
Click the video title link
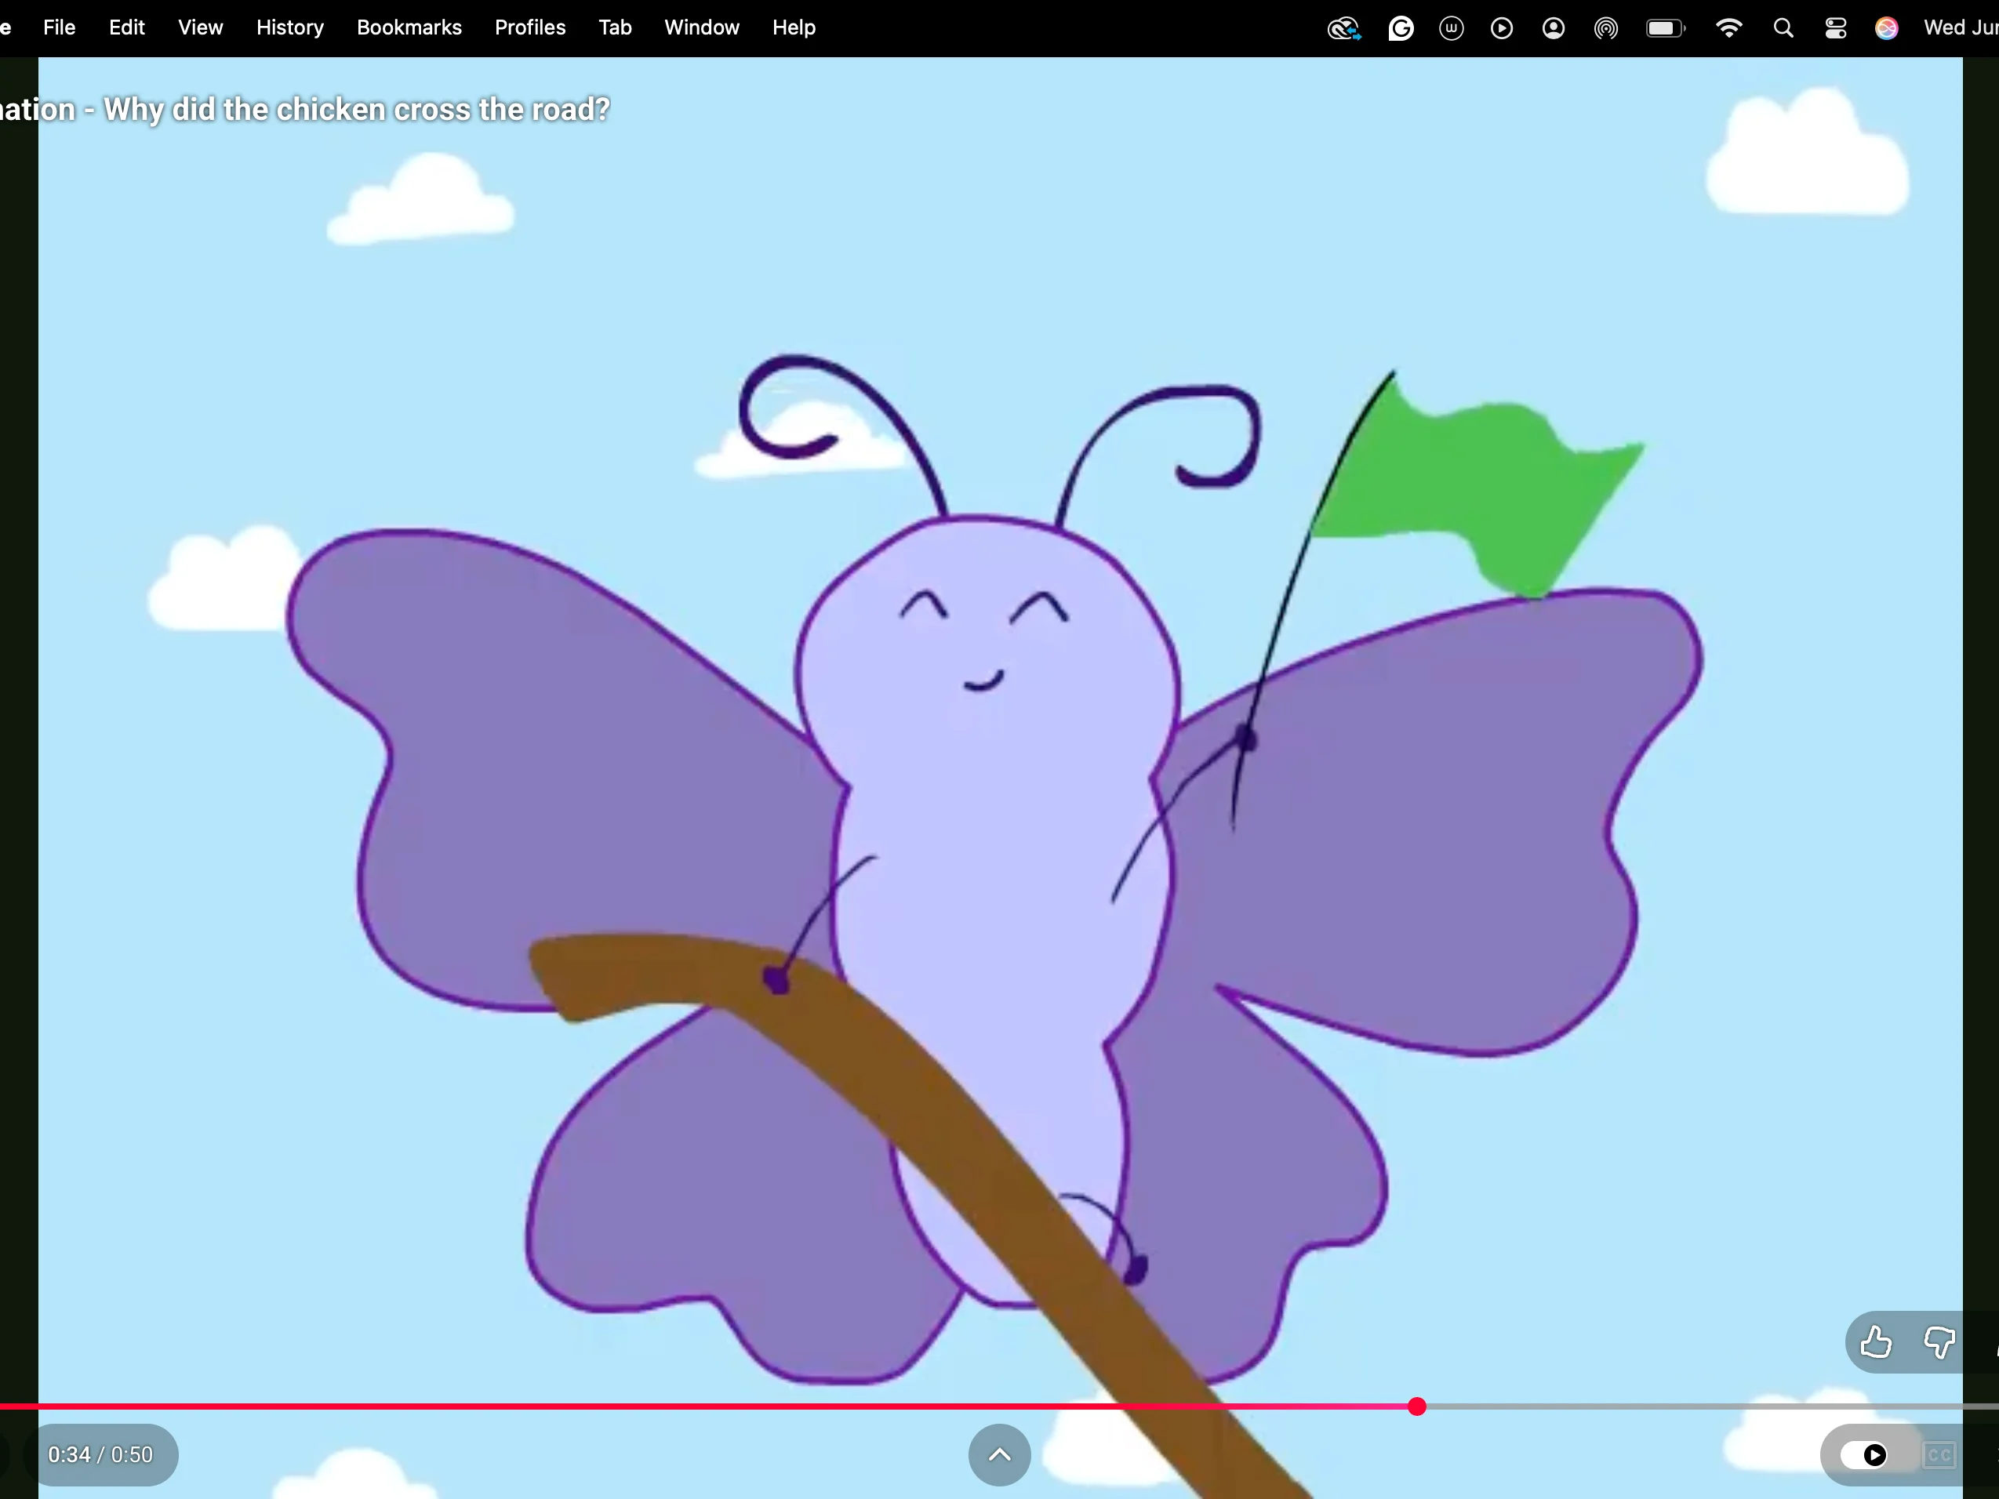[x=304, y=109]
